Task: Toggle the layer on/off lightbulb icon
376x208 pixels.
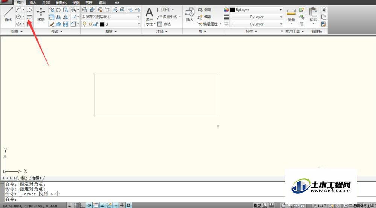Action: click(84, 24)
